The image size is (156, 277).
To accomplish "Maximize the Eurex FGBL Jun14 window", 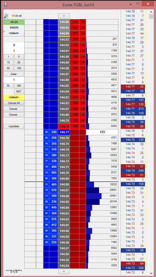I will (138, 4).
